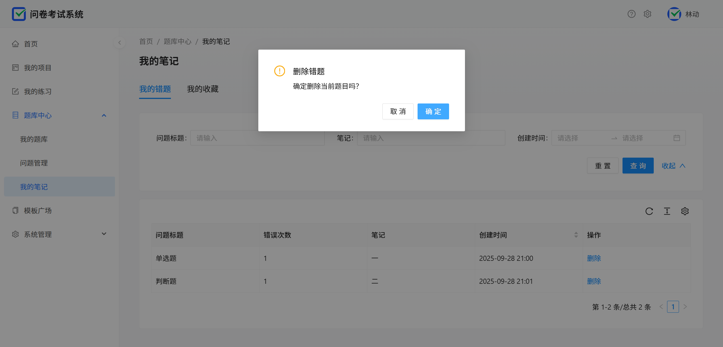Open 我的练习 in the sidebar
This screenshot has height=347, width=723.
tap(38, 92)
